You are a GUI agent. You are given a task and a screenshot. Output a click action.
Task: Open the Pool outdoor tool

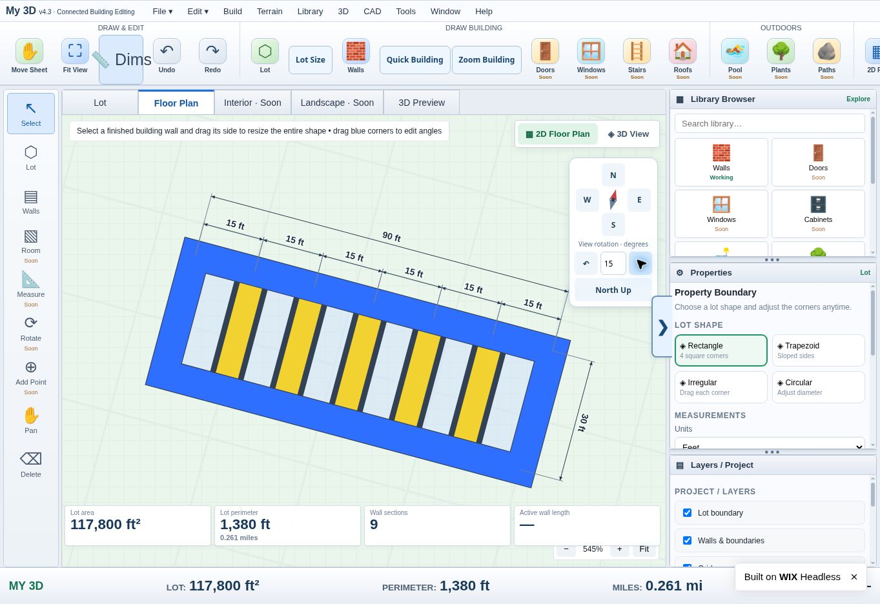(735, 51)
